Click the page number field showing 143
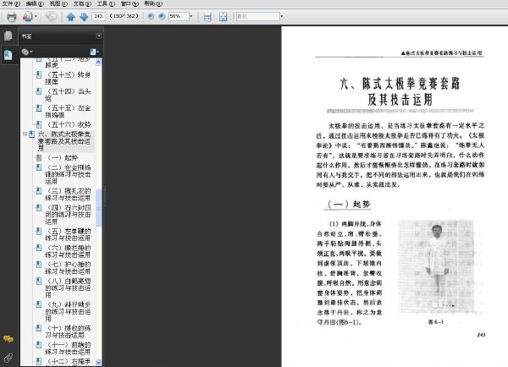The width and height of the screenshot is (508, 367). 99,16
